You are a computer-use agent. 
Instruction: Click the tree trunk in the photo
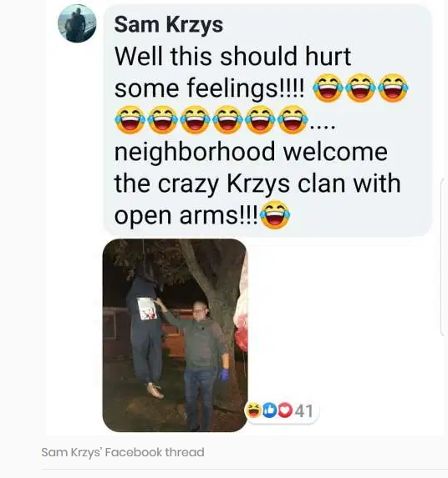pyautogui.click(x=222, y=320)
